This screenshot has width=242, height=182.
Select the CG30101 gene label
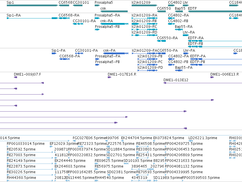tap(81, 3)
